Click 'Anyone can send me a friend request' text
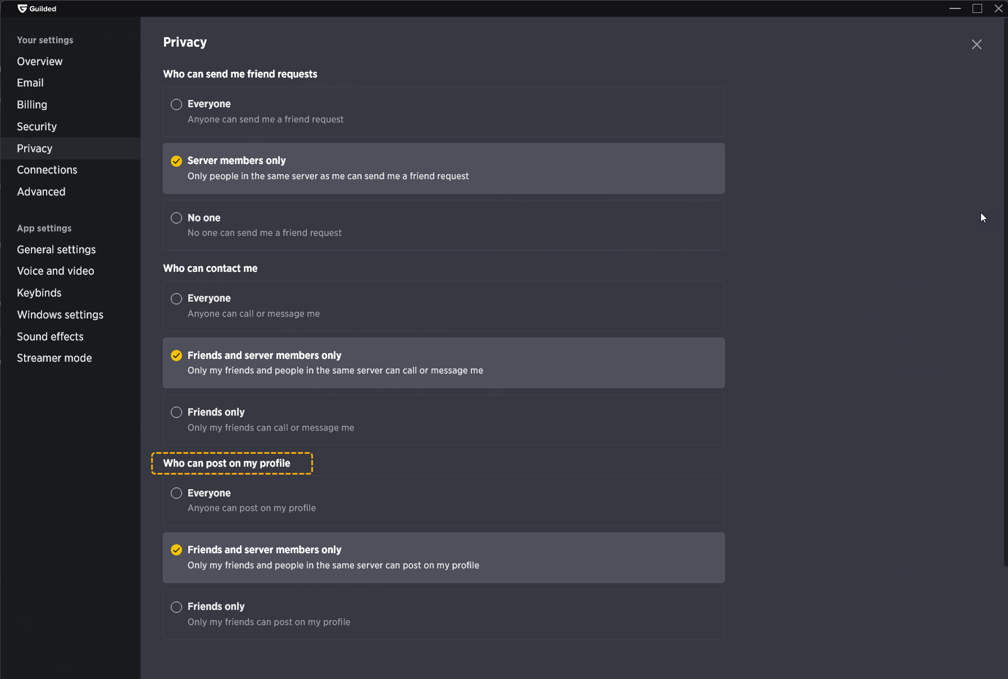 pos(265,119)
